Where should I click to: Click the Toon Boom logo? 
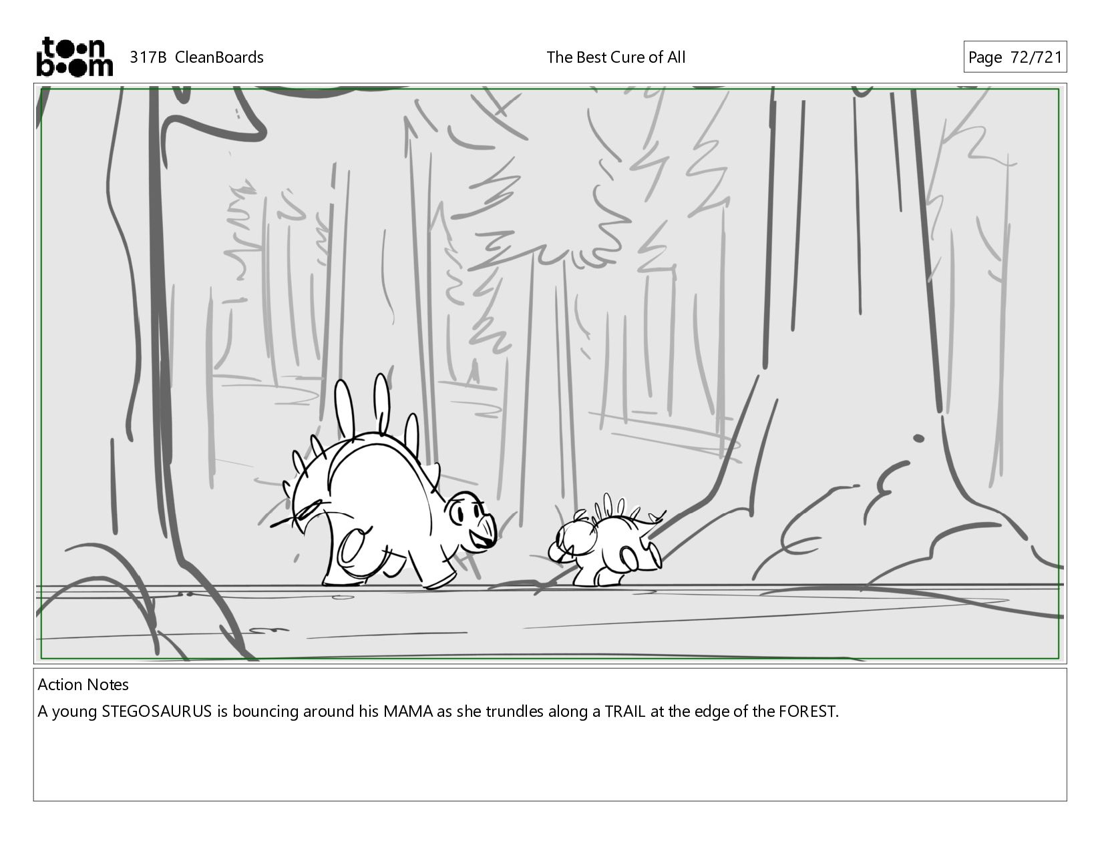[x=74, y=57]
